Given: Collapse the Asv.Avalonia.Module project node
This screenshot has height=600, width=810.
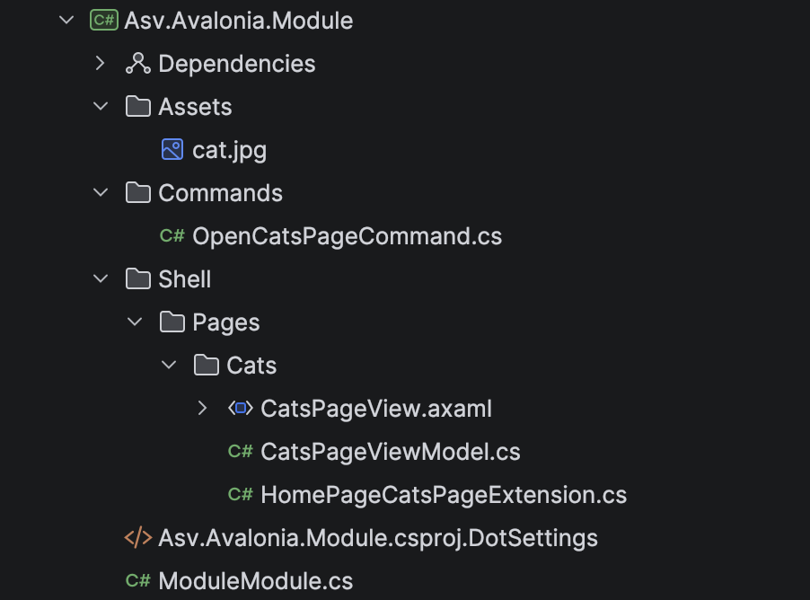Looking at the screenshot, I should pos(66,20).
